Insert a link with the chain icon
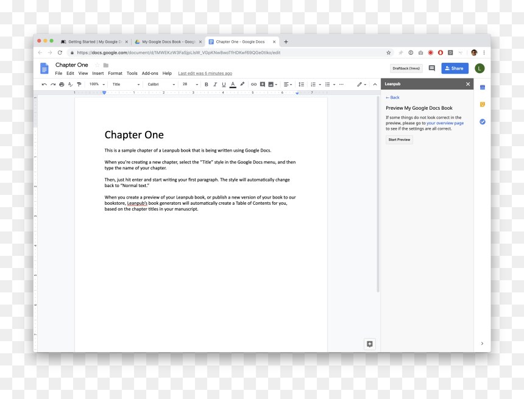 click(x=253, y=85)
